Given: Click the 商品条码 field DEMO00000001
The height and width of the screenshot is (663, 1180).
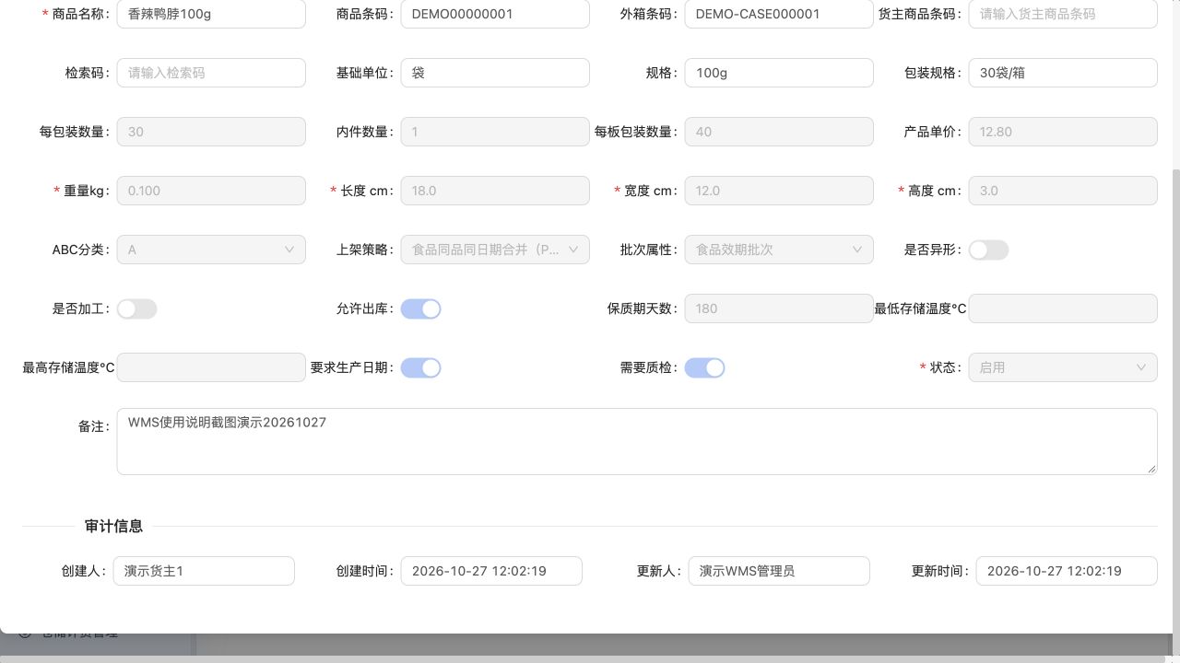Looking at the screenshot, I should pyautogui.click(x=495, y=14).
